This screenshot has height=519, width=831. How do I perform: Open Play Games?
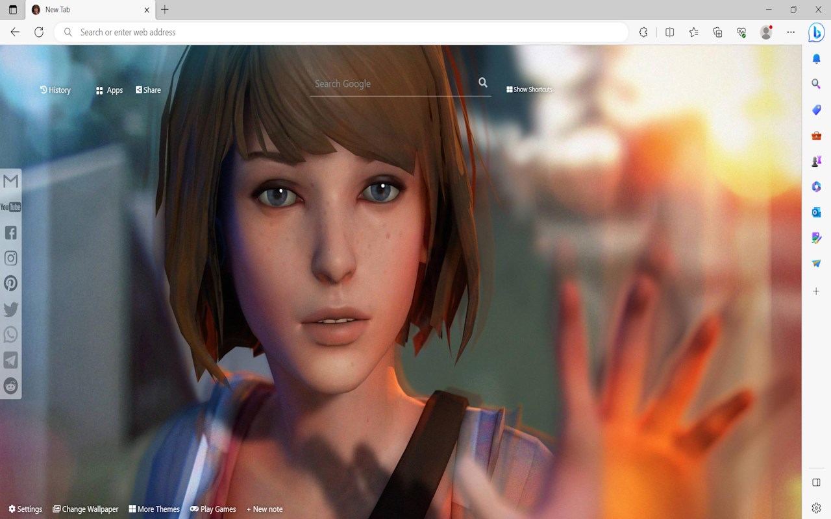click(x=213, y=509)
